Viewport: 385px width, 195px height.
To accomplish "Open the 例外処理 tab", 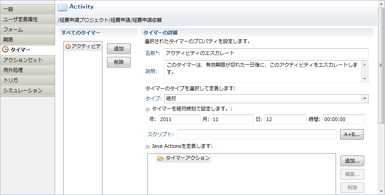I will 27,70.
